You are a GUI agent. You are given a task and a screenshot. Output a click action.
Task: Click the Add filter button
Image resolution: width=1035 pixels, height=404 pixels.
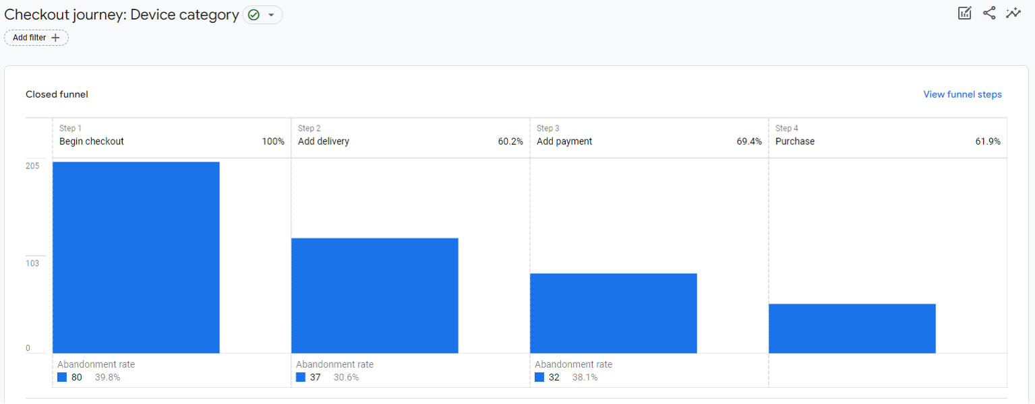point(36,38)
